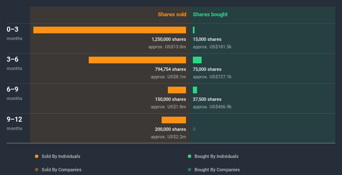This screenshot has height=175, width=342.
Task: Click the 3–6 months row label
Action: [15, 63]
